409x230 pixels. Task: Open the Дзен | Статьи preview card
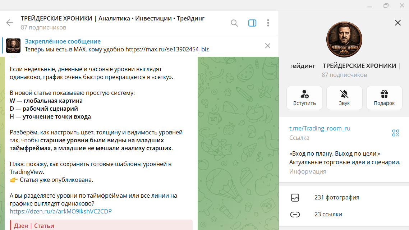101,225
